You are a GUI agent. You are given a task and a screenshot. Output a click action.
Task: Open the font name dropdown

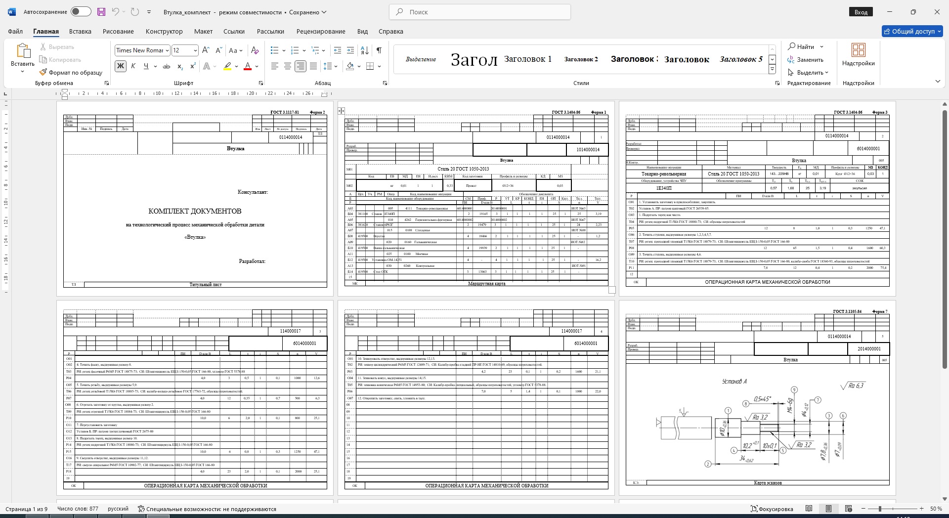pyautogui.click(x=168, y=50)
